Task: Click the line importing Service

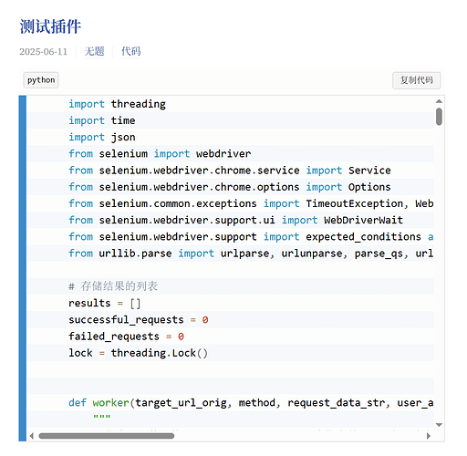Action: [x=230, y=171]
